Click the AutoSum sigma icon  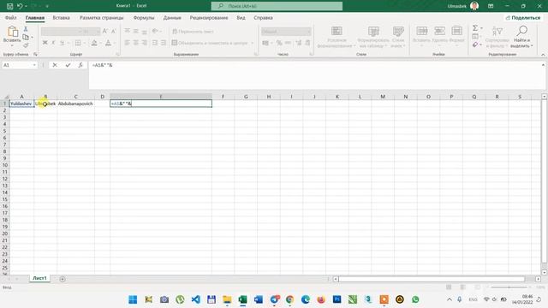coord(475,28)
